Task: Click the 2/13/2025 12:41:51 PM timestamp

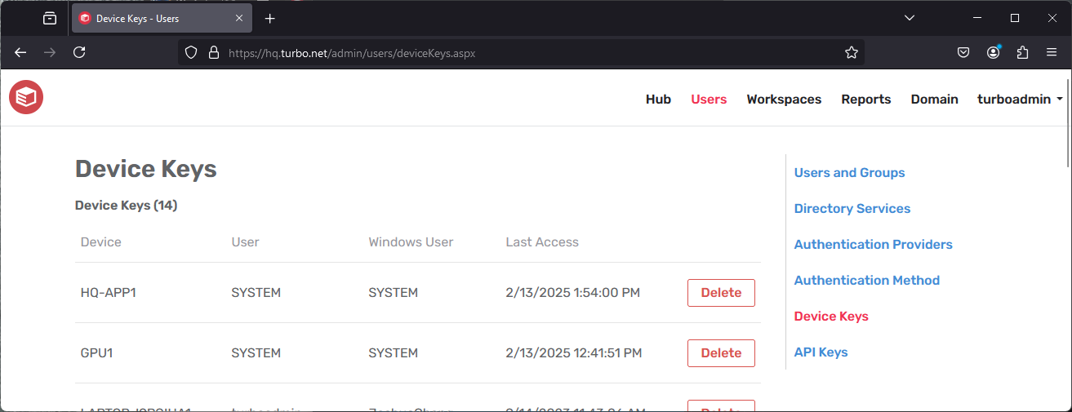Action: 574,352
